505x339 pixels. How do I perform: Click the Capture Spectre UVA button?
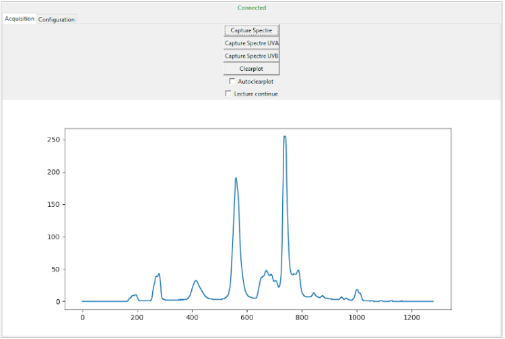pyautogui.click(x=251, y=43)
